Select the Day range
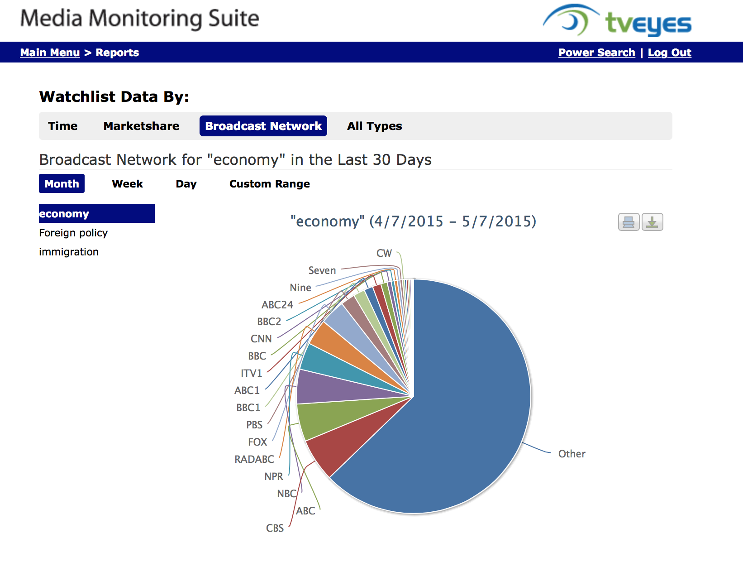The width and height of the screenshot is (743, 567). click(186, 183)
